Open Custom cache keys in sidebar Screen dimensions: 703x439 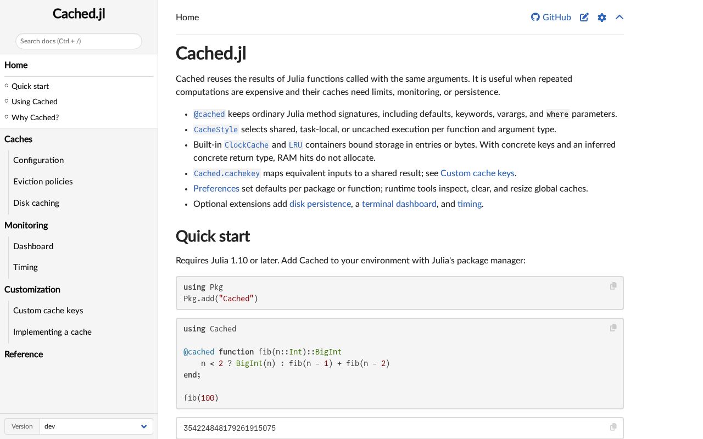pos(48,311)
